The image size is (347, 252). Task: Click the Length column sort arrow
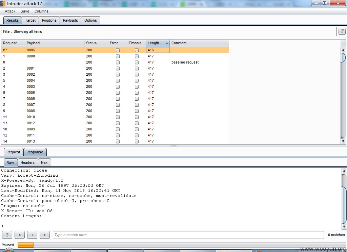(167, 43)
